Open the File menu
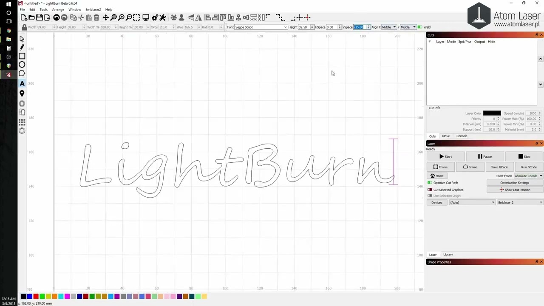This screenshot has height=306, width=544. [22, 9]
